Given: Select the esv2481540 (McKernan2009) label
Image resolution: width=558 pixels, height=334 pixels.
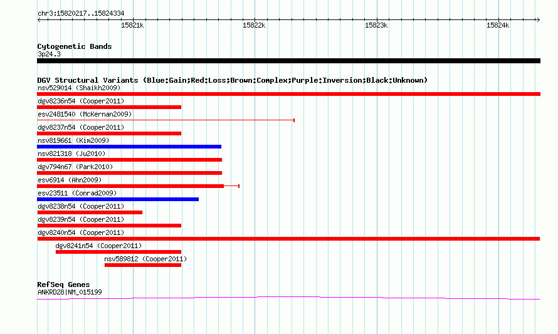Looking at the screenshot, I should click(85, 114).
